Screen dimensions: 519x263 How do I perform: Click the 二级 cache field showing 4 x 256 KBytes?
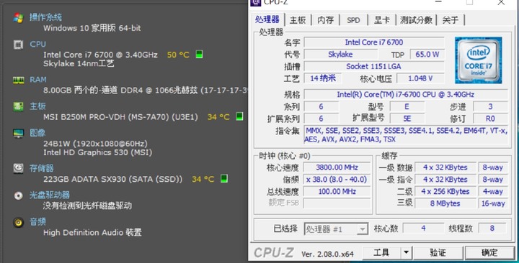pyautogui.click(x=445, y=191)
